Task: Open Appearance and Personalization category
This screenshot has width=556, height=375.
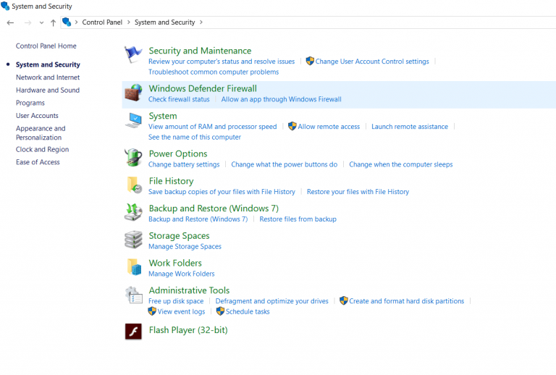Action: point(41,132)
